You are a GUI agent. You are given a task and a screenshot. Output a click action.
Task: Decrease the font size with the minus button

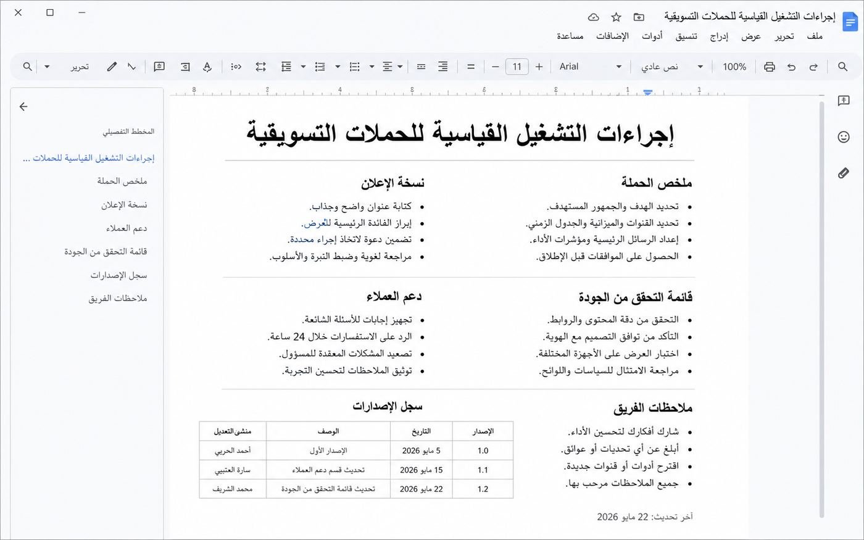click(495, 67)
